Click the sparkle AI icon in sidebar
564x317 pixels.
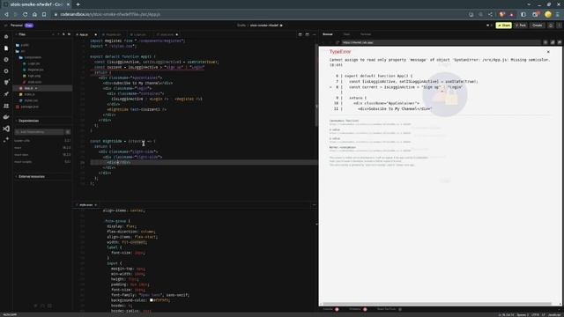coord(6,140)
